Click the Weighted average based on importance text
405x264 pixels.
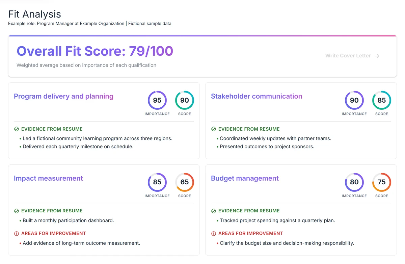coord(86,65)
